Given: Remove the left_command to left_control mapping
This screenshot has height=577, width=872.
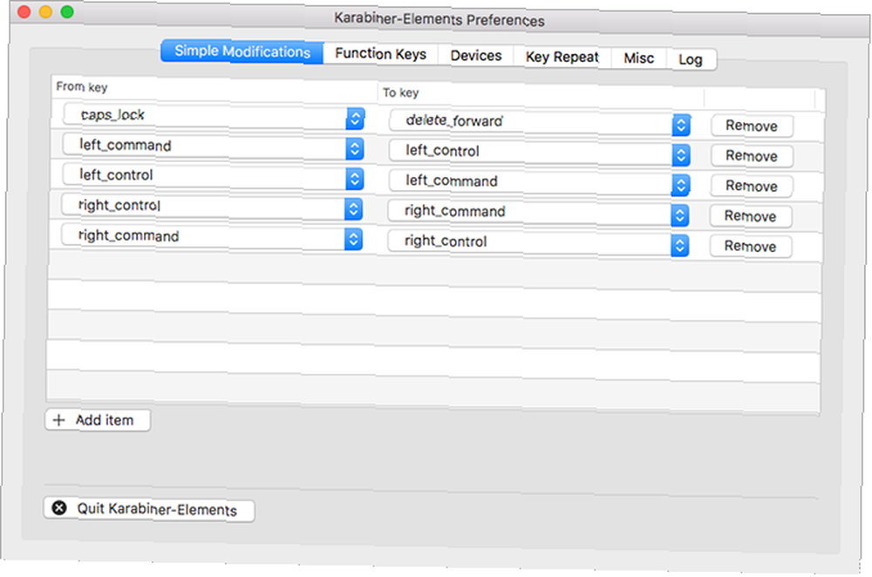Looking at the screenshot, I should tap(752, 156).
